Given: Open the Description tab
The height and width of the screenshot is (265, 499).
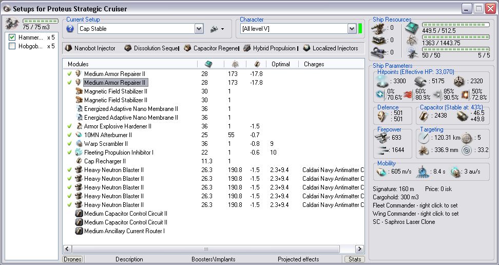Looking at the screenshot, I should pyautogui.click(x=129, y=259).
